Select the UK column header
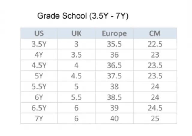The width and height of the screenshot is (192, 136). point(76,33)
